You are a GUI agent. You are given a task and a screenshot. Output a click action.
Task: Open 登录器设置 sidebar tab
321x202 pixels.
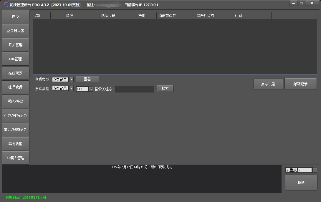pyautogui.click(x=16, y=31)
